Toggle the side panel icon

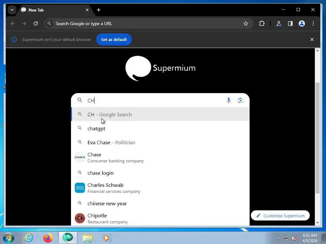tap(290, 24)
